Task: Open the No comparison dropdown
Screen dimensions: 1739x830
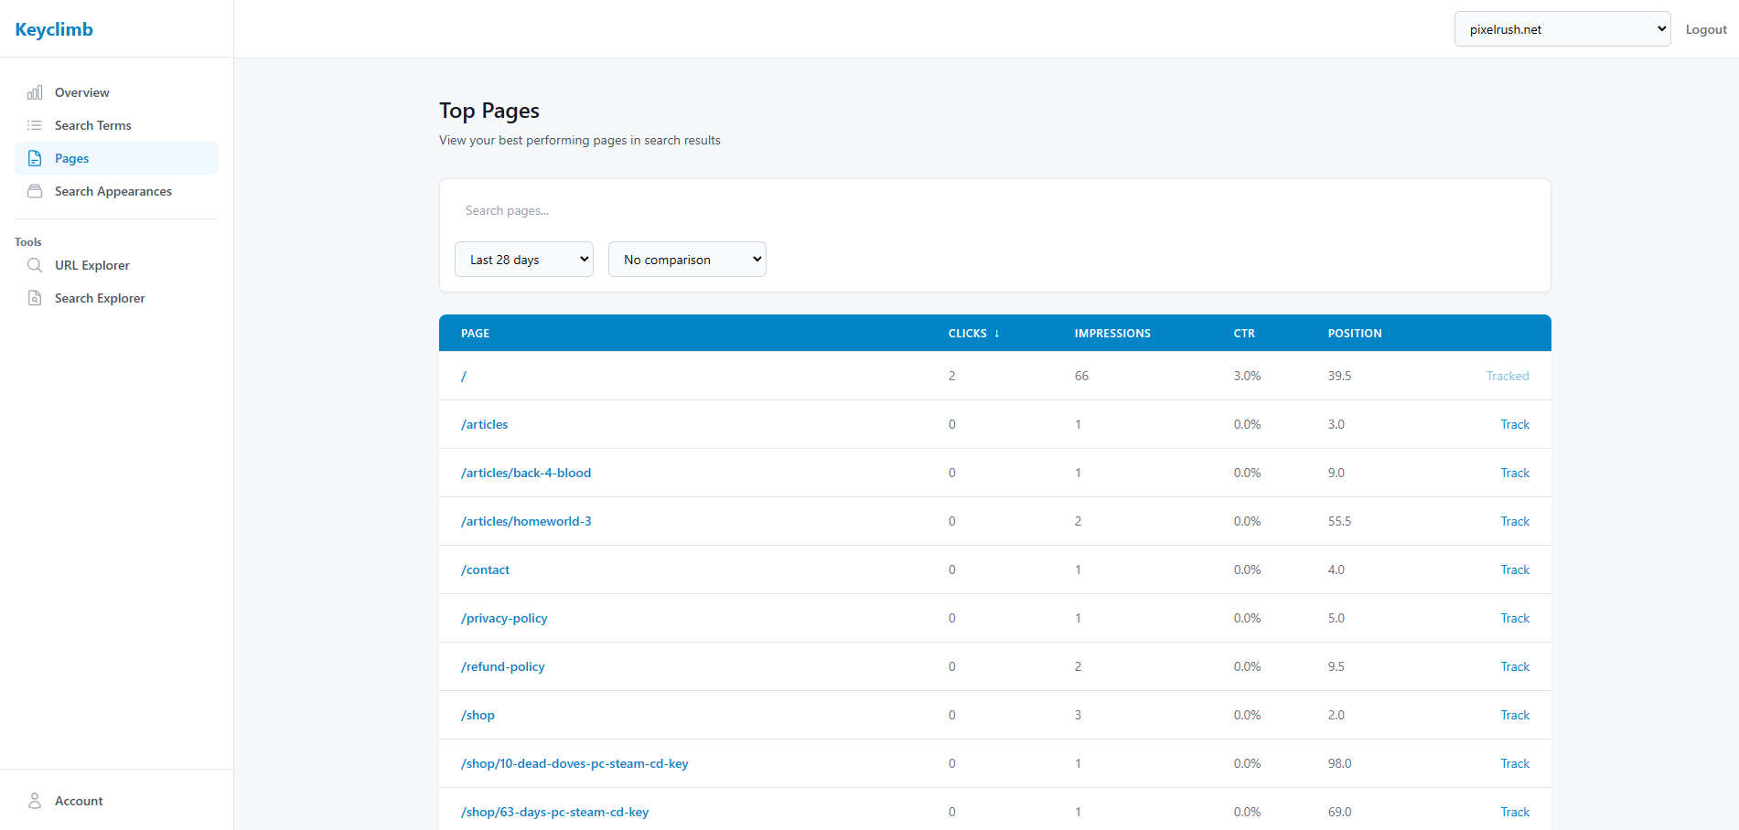Action: [x=687, y=260]
